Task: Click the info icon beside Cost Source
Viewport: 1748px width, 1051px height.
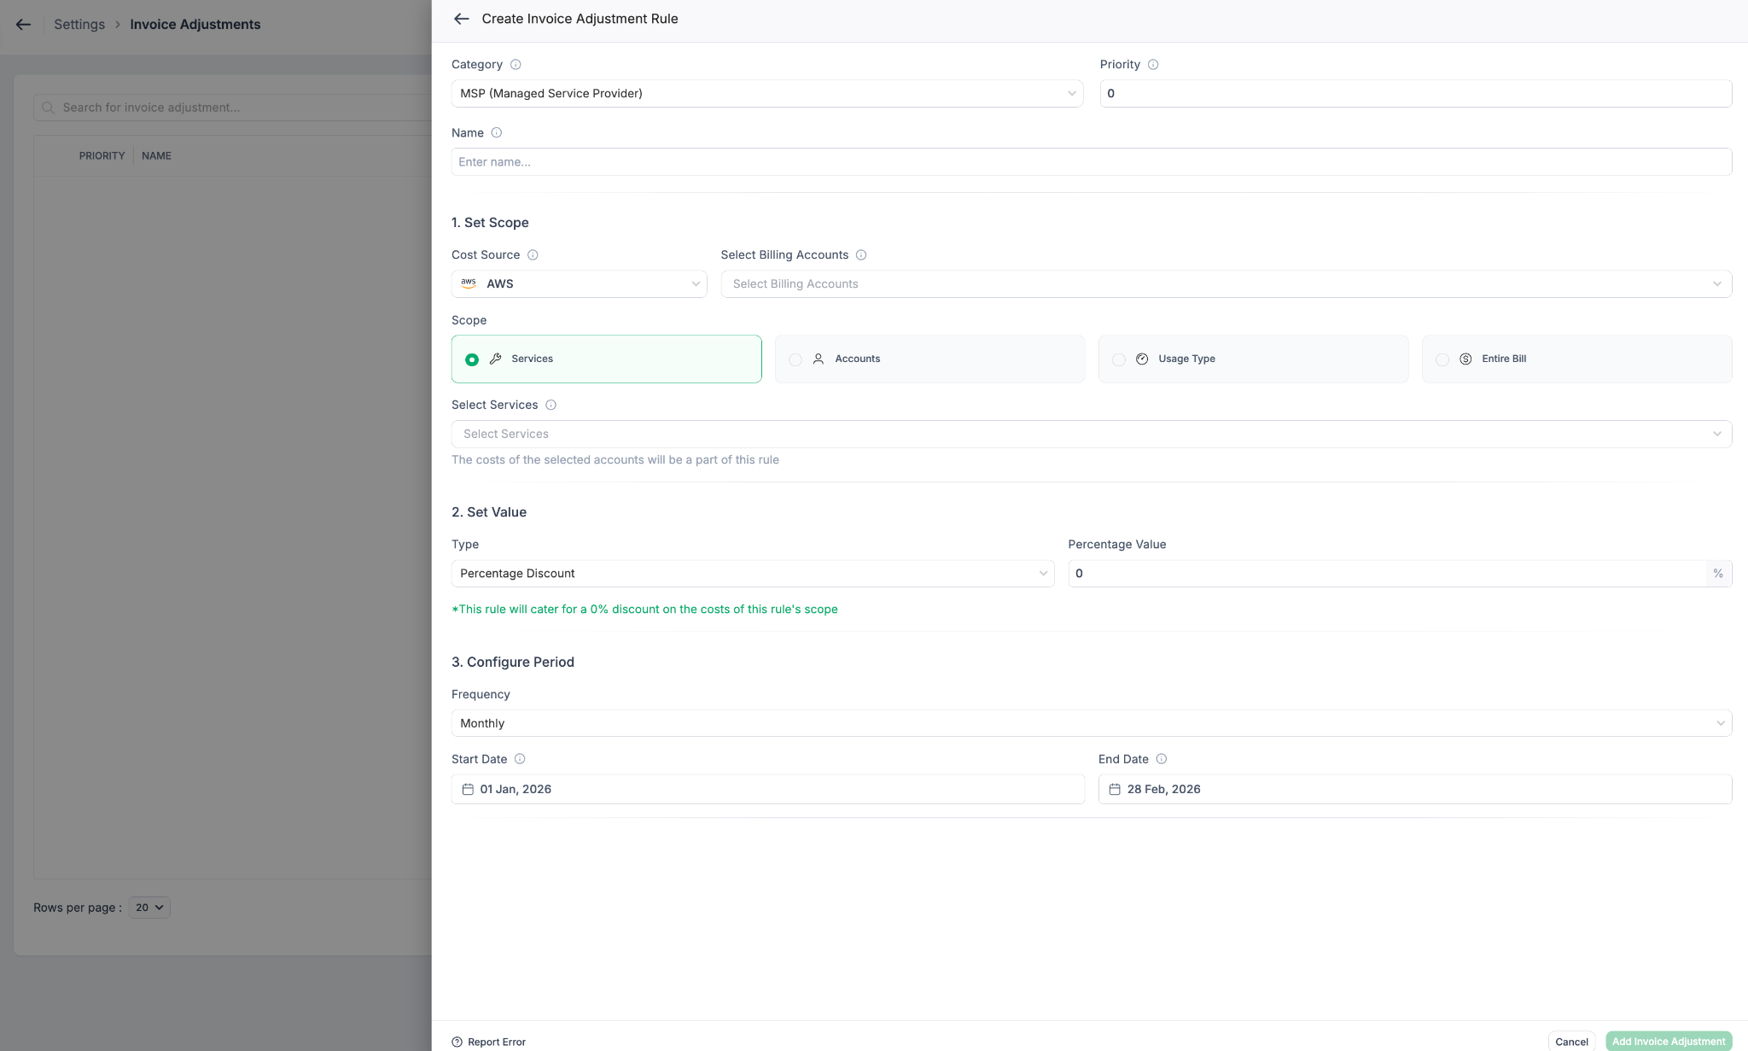Action: click(x=533, y=255)
